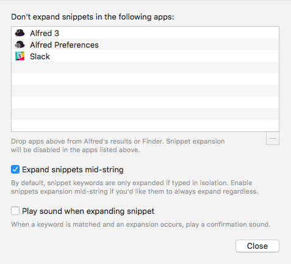Click the 'When a keyword is matched' description
This screenshot has height=264, width=291.
(141, 224)
